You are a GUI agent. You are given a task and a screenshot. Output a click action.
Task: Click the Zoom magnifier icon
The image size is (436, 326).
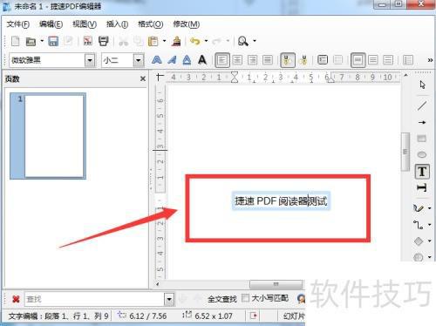click(243, 41)
